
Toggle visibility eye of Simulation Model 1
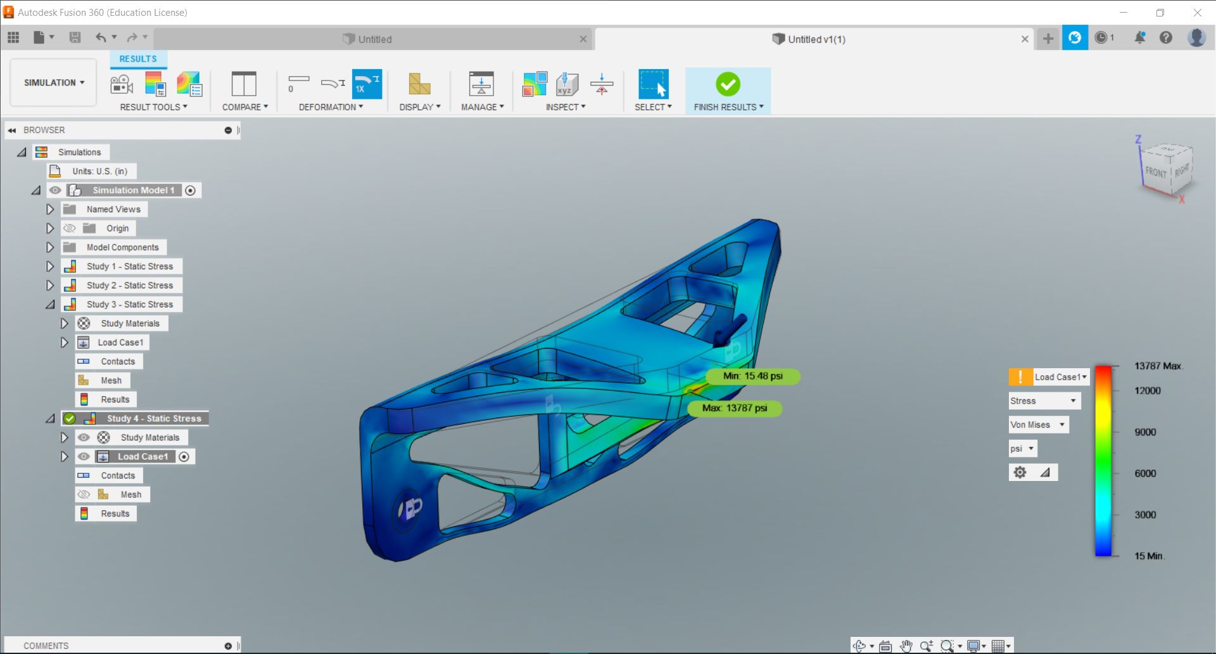coord(56,190)
